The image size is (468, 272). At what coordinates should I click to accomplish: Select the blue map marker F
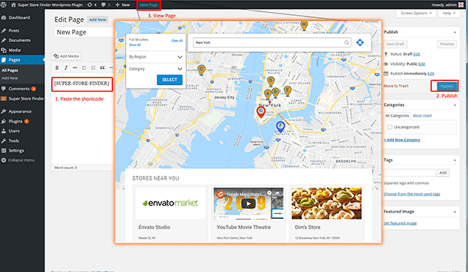click(280, 127)
